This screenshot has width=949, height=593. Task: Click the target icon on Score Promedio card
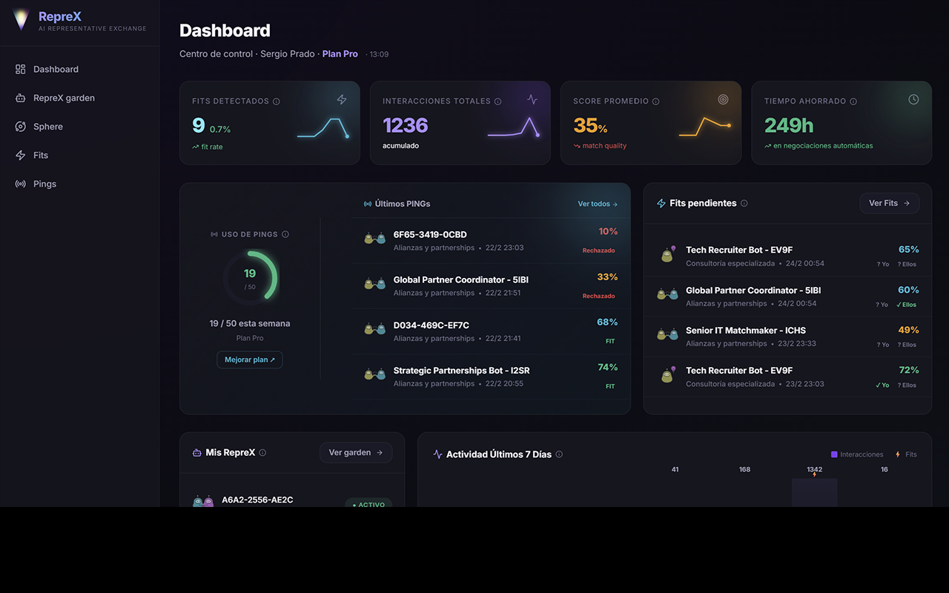(x=723, y=99)
